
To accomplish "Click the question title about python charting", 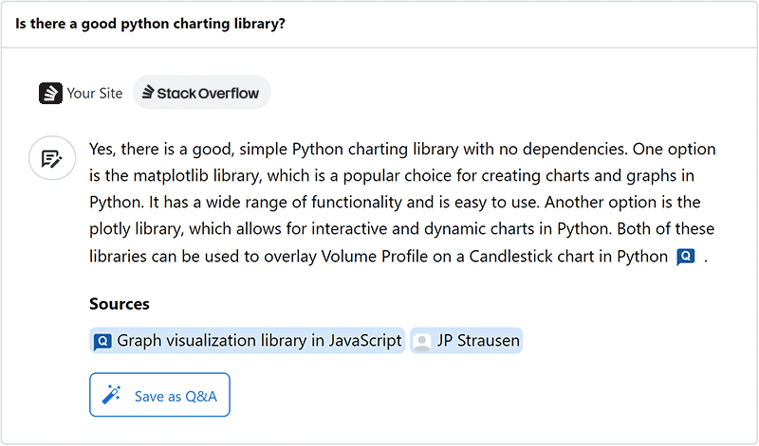I will tap(150, 24).
